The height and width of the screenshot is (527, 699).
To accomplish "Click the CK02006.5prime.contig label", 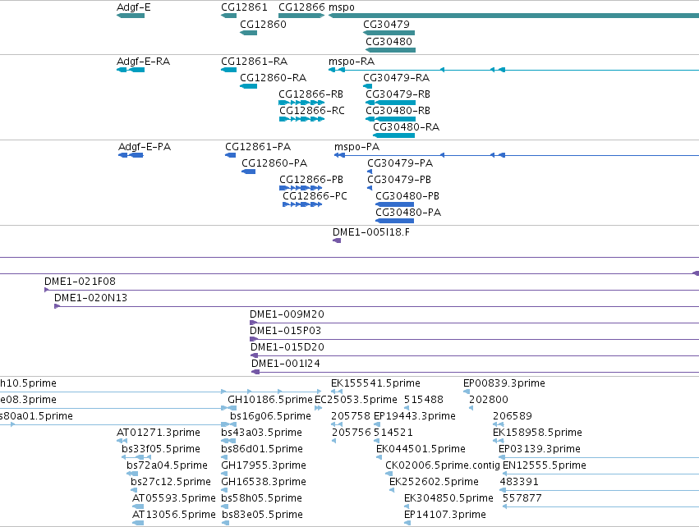I will coord(442,465).
